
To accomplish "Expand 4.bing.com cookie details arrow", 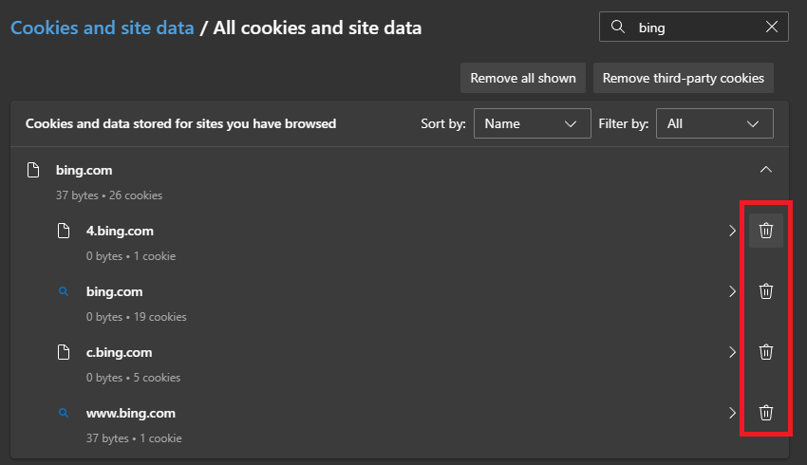I will click(x=732, y=231).
